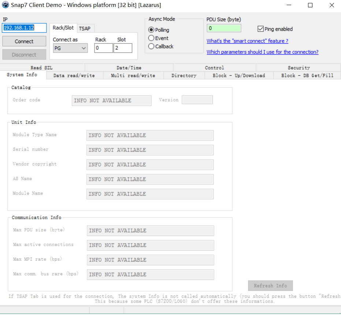Click the Module Type Name field
This screenshot has height=315, width=341.
(150, 135)
